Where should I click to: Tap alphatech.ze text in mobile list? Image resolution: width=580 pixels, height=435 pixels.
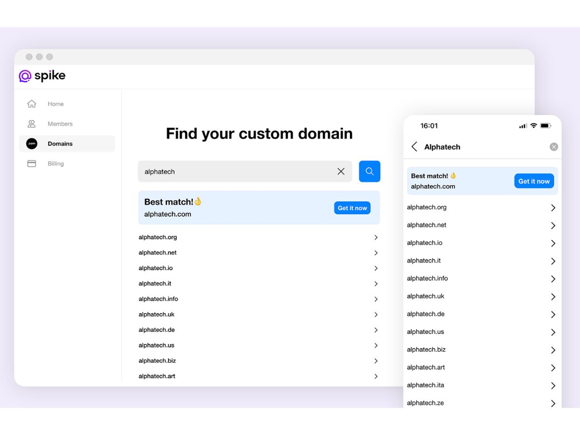[x=425, y=403]
